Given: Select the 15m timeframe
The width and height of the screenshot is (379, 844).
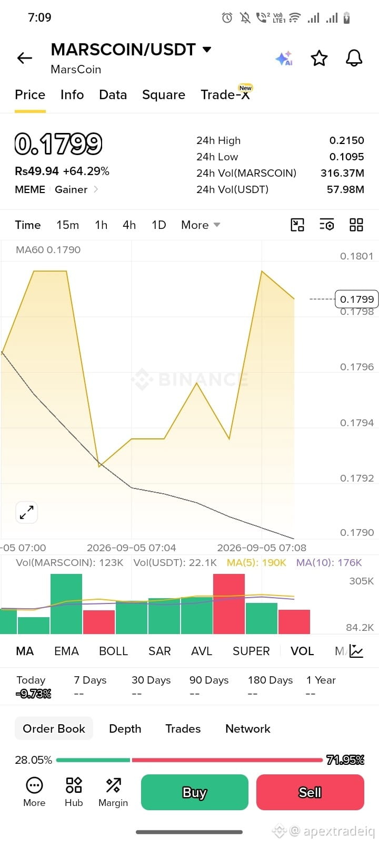Looking at the screenshot, I should point(68,225).
